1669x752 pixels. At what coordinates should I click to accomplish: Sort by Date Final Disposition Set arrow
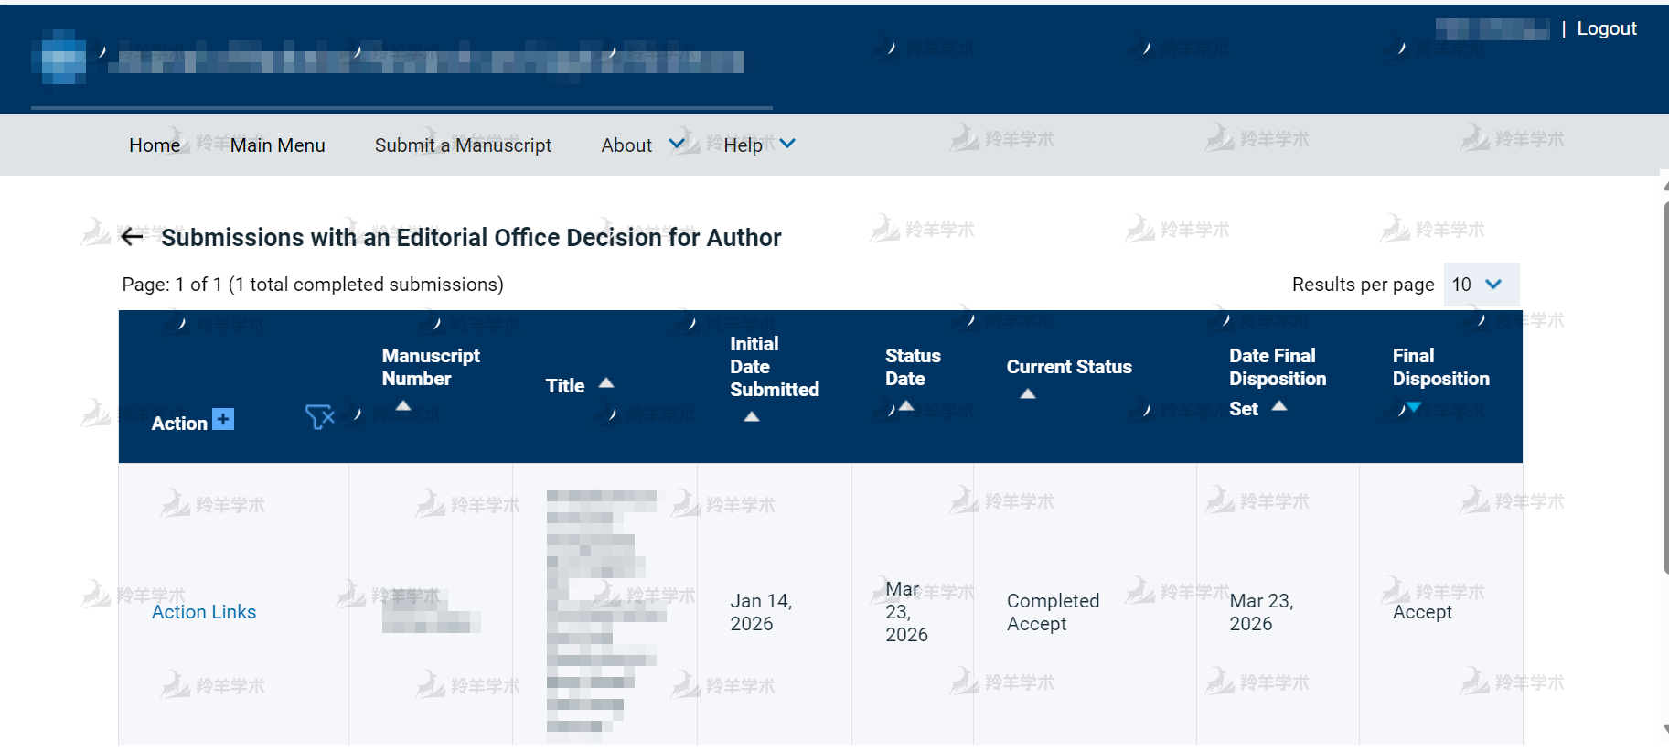1279,405
